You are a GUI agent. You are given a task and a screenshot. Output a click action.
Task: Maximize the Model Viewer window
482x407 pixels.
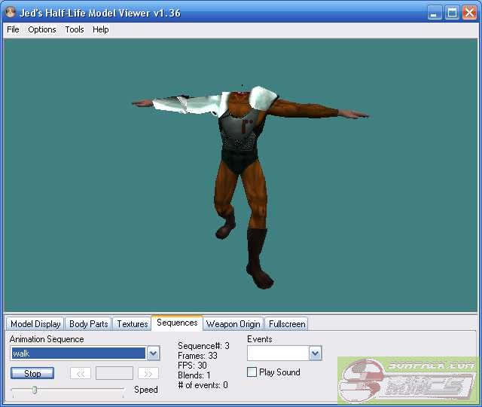pos(452,13)
